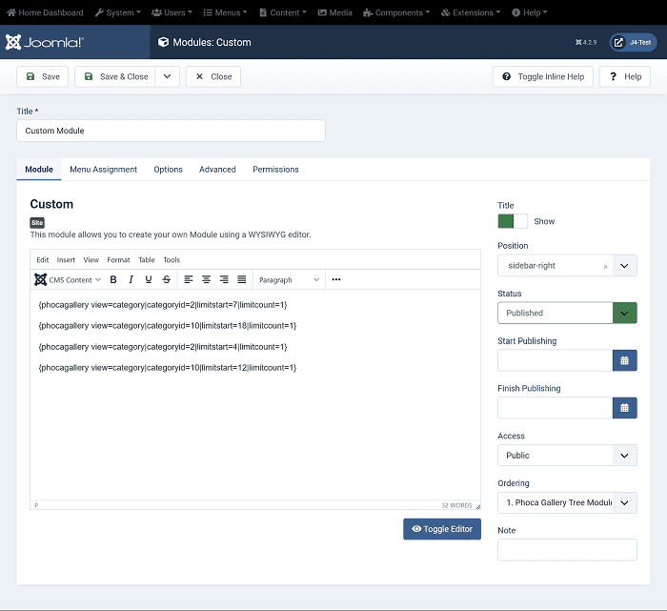Open Finish Publishing calendar picker
The width and height of the screenshot is (667, 611).
coord(624,408)
